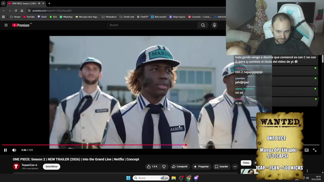Expand the Pelotudeces bookmark folder
Viewport: 324px width, 182px height.
point(109,17)
